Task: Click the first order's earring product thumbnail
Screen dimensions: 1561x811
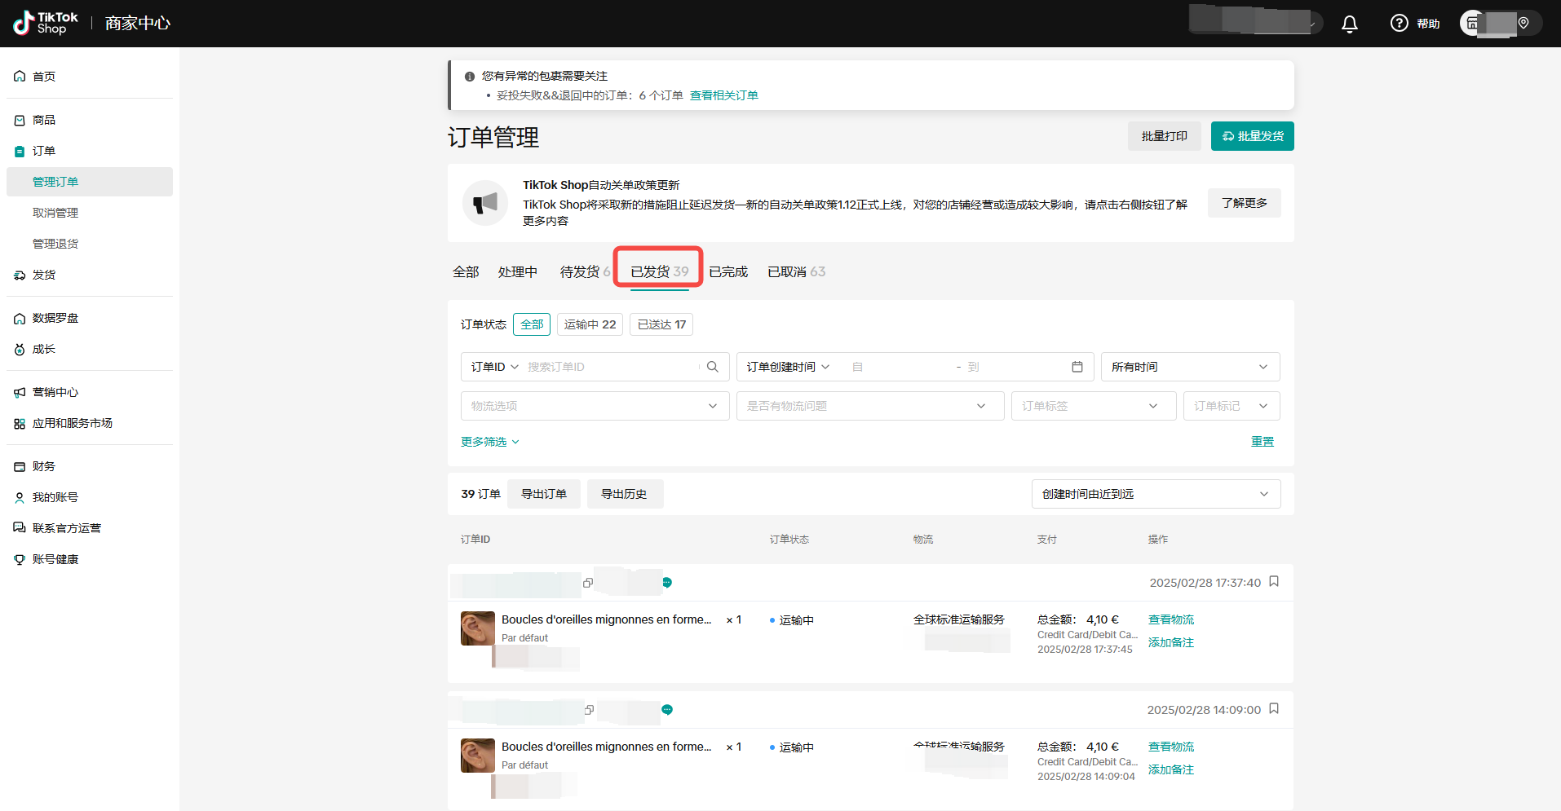Action: pyautogui.click(x=478, y=628)
